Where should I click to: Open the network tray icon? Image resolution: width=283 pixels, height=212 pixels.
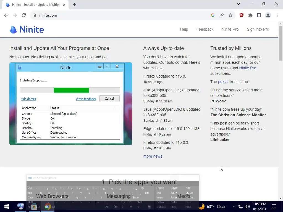pyautogui.click(x=241, y=206)
